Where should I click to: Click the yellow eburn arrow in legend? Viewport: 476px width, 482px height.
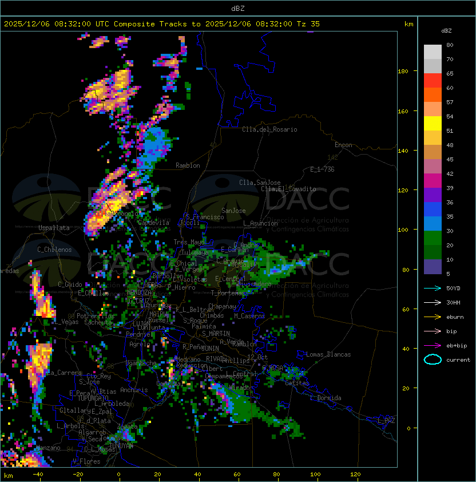tap(433, 317)
